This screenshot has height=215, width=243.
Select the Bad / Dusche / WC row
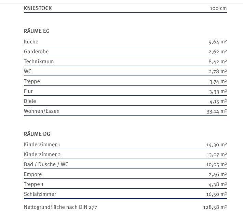(46, 164)
